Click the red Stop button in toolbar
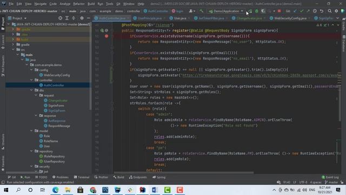 279,11
